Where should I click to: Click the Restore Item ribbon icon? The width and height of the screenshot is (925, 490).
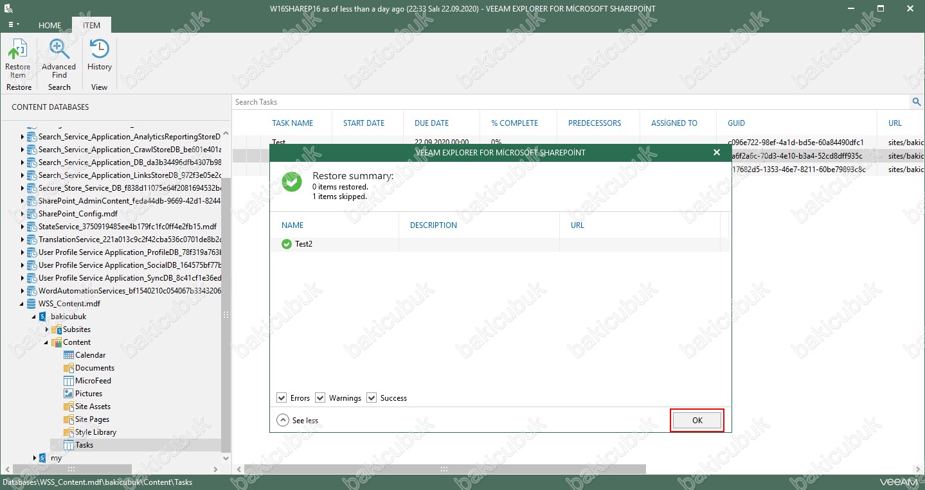click(17, 49)
